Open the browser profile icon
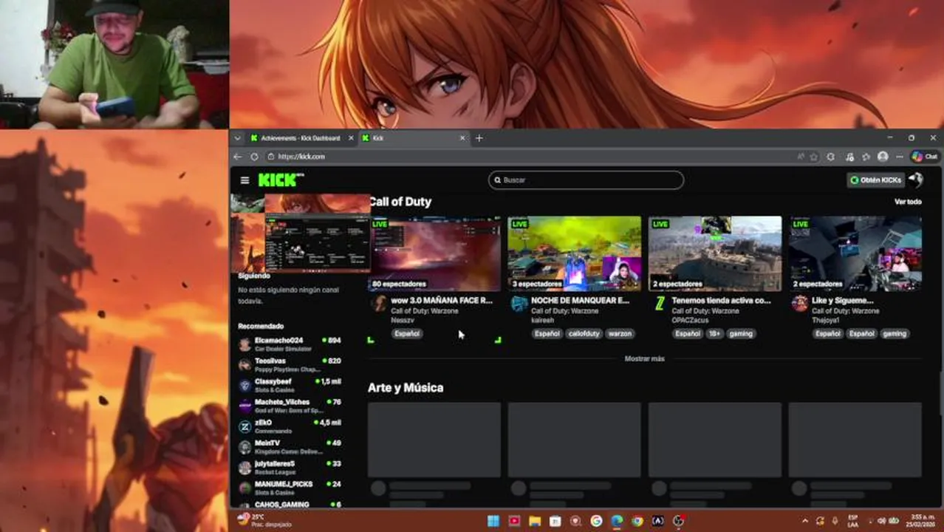The height and width of the screenshot is (532, 944). click(883, 157)
